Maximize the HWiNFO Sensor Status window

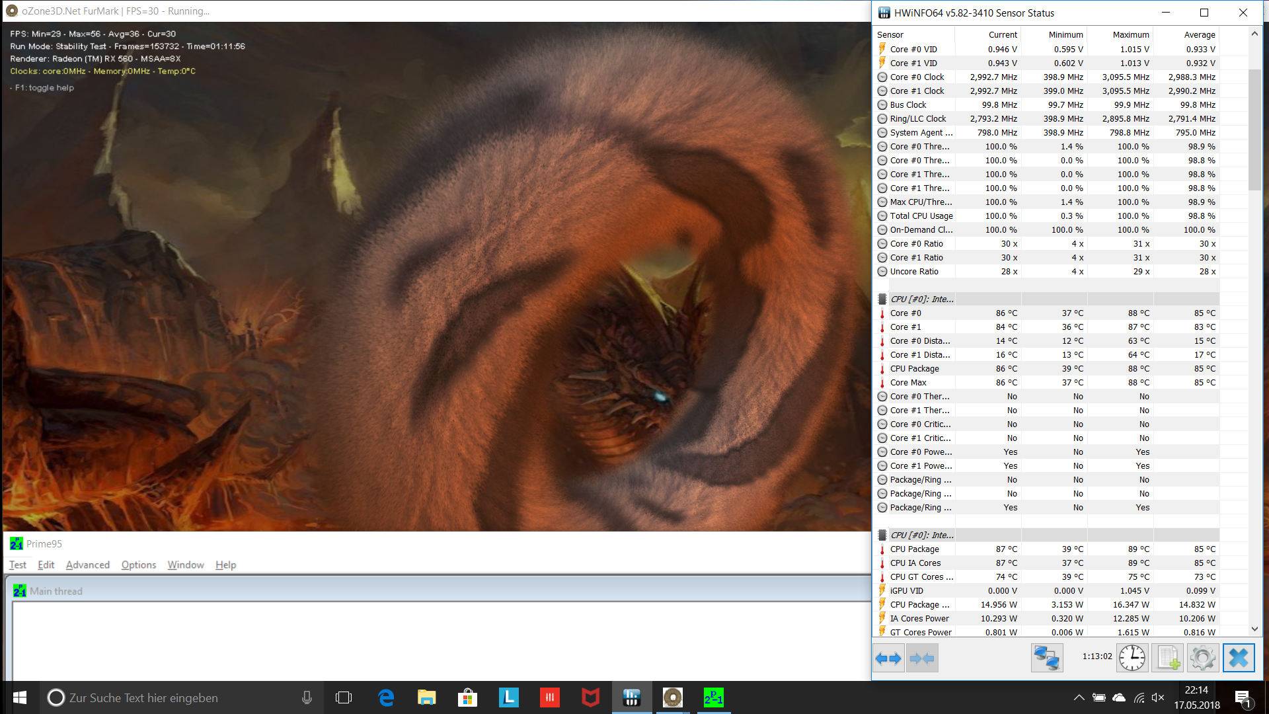pyautogui.click(x=1204, y=13)
